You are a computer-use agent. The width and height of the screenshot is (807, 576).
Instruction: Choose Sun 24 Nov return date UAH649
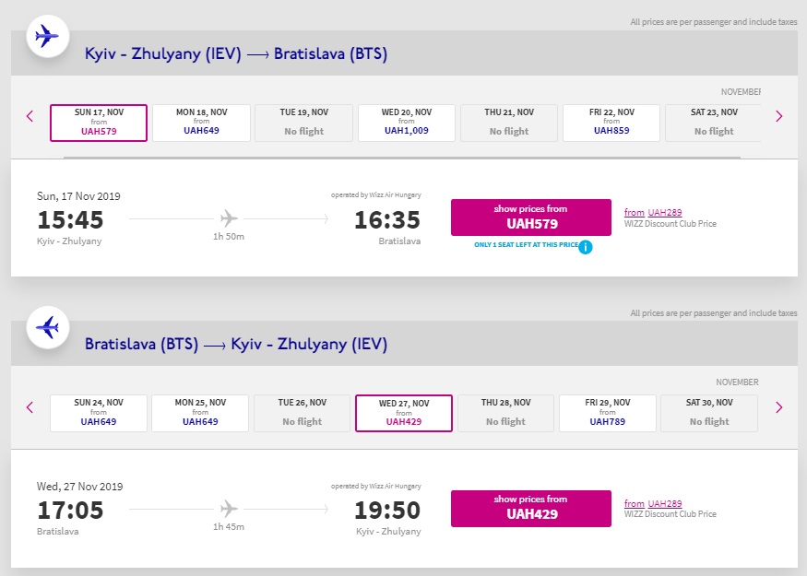(x=99, y=413)
